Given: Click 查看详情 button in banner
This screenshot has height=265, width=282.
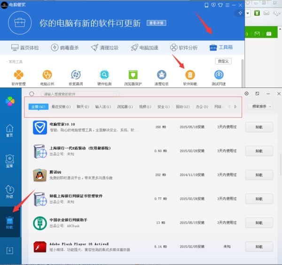Looking at the screenshot, I should pos(157,23).
